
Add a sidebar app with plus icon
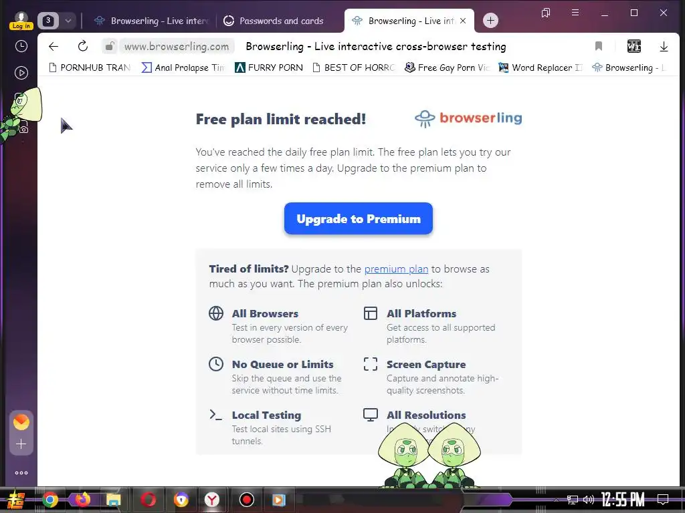pos(21,444)
